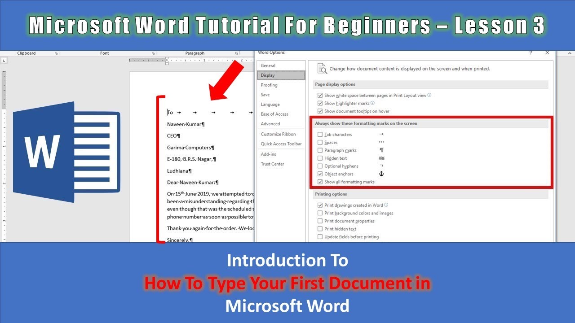Click the document magnifier icon in Display header
This screenshot has width=575, height=323.
click(x=322, y=69)
